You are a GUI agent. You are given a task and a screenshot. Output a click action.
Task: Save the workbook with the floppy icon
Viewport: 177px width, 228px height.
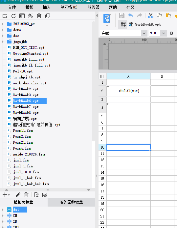[122, 15]
